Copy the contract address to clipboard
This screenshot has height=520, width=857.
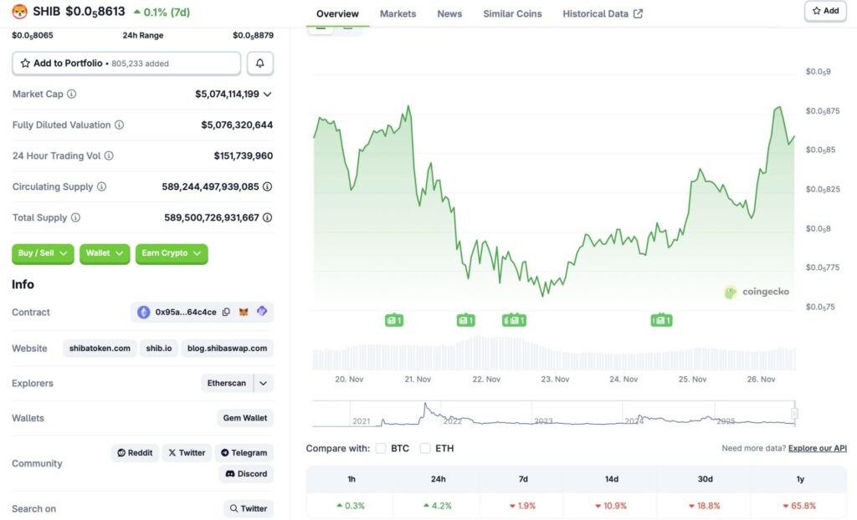226,312
